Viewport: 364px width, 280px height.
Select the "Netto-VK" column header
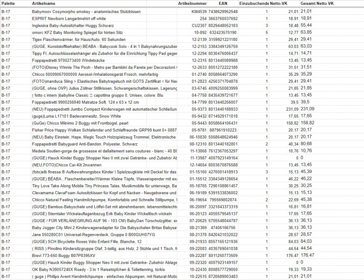coord(279,3)
